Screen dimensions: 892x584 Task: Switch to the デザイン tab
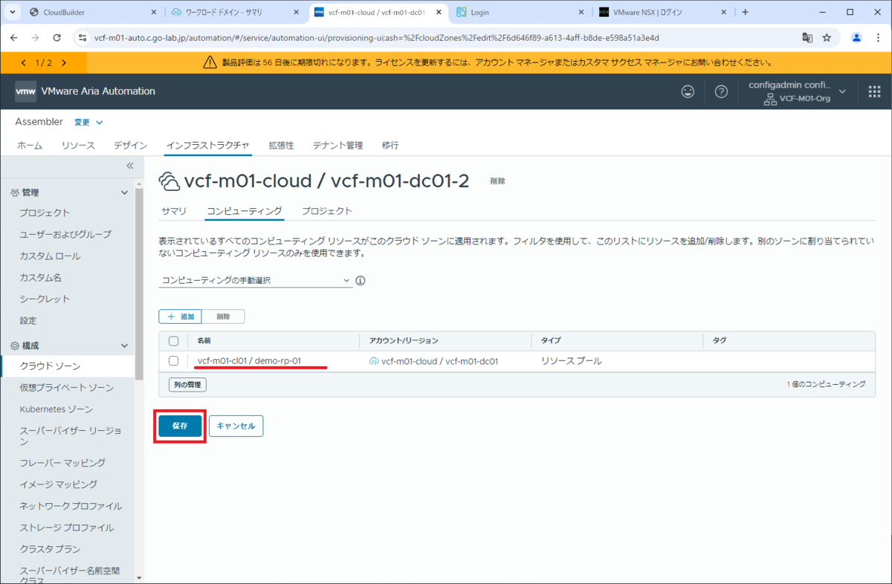(x=130, y=146)
